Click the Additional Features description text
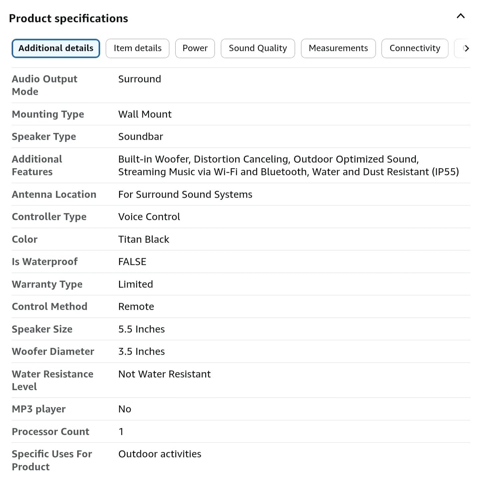Viewport: 479px width, 479px height. [288, 166]
